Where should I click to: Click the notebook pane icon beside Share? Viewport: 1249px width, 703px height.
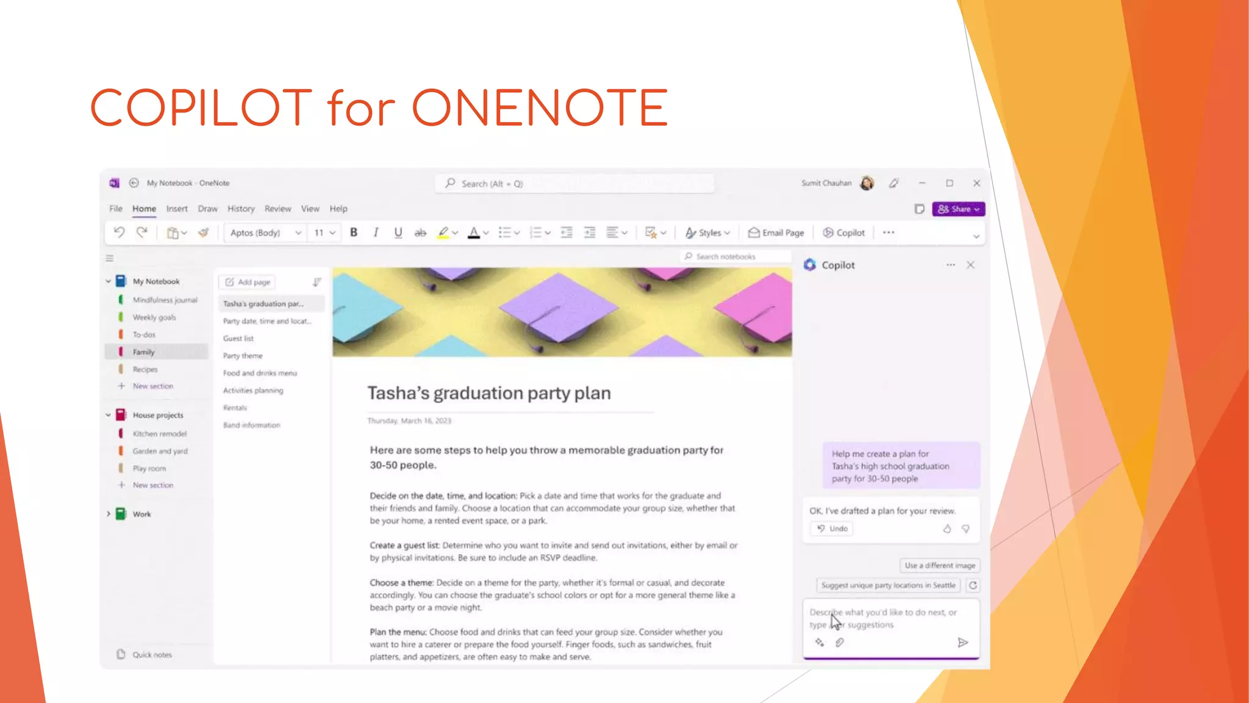(919, 209)
